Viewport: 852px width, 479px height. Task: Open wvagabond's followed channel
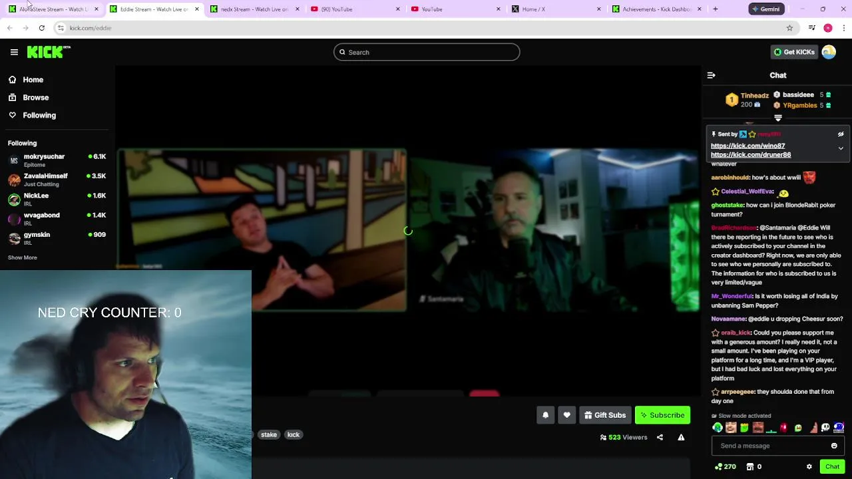57,219
